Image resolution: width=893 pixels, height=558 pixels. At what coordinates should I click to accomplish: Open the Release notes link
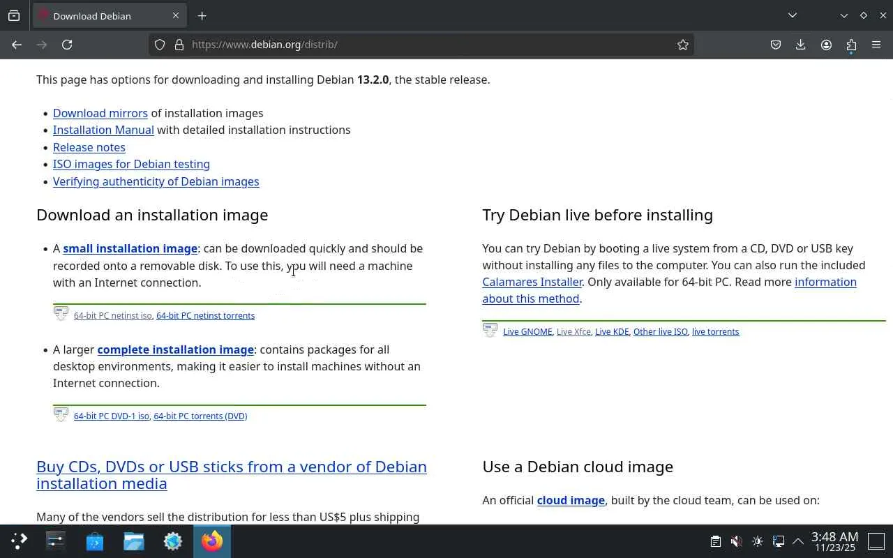(89, 147)
